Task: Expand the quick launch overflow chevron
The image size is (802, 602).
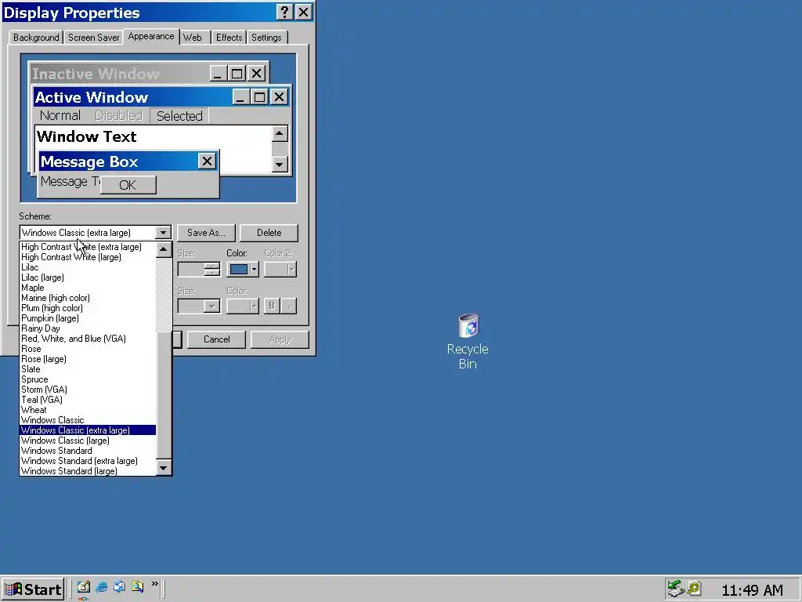Action: 154,583
